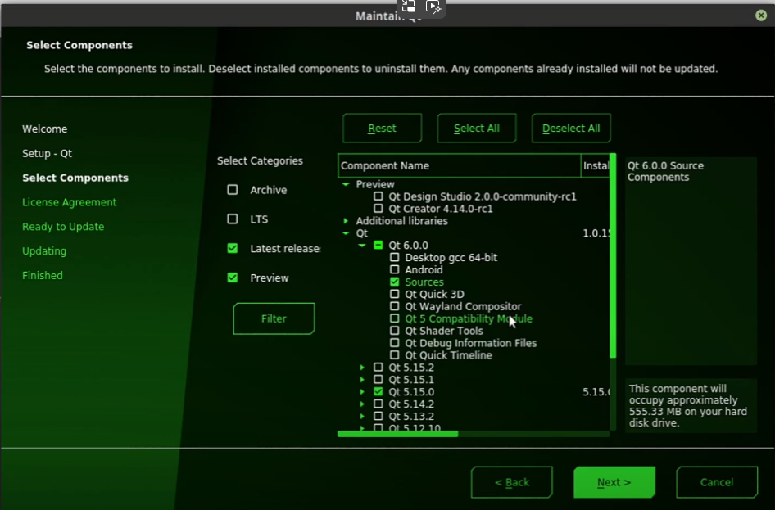The height and width of the screenshot is (510, 775).
Task: Check the Qt 5.13.2 checkbox
Action: coord(378,416)
